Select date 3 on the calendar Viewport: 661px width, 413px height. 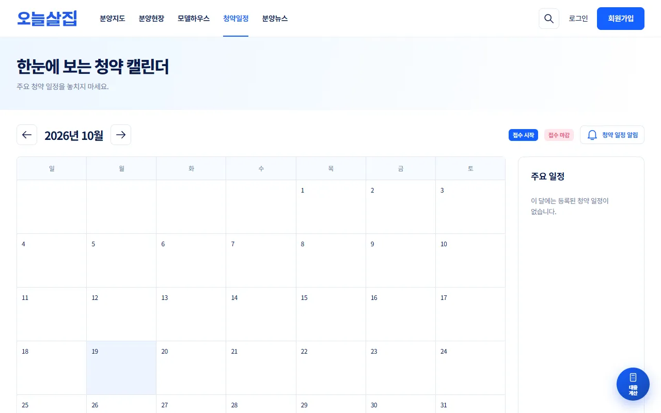[470, 206]
